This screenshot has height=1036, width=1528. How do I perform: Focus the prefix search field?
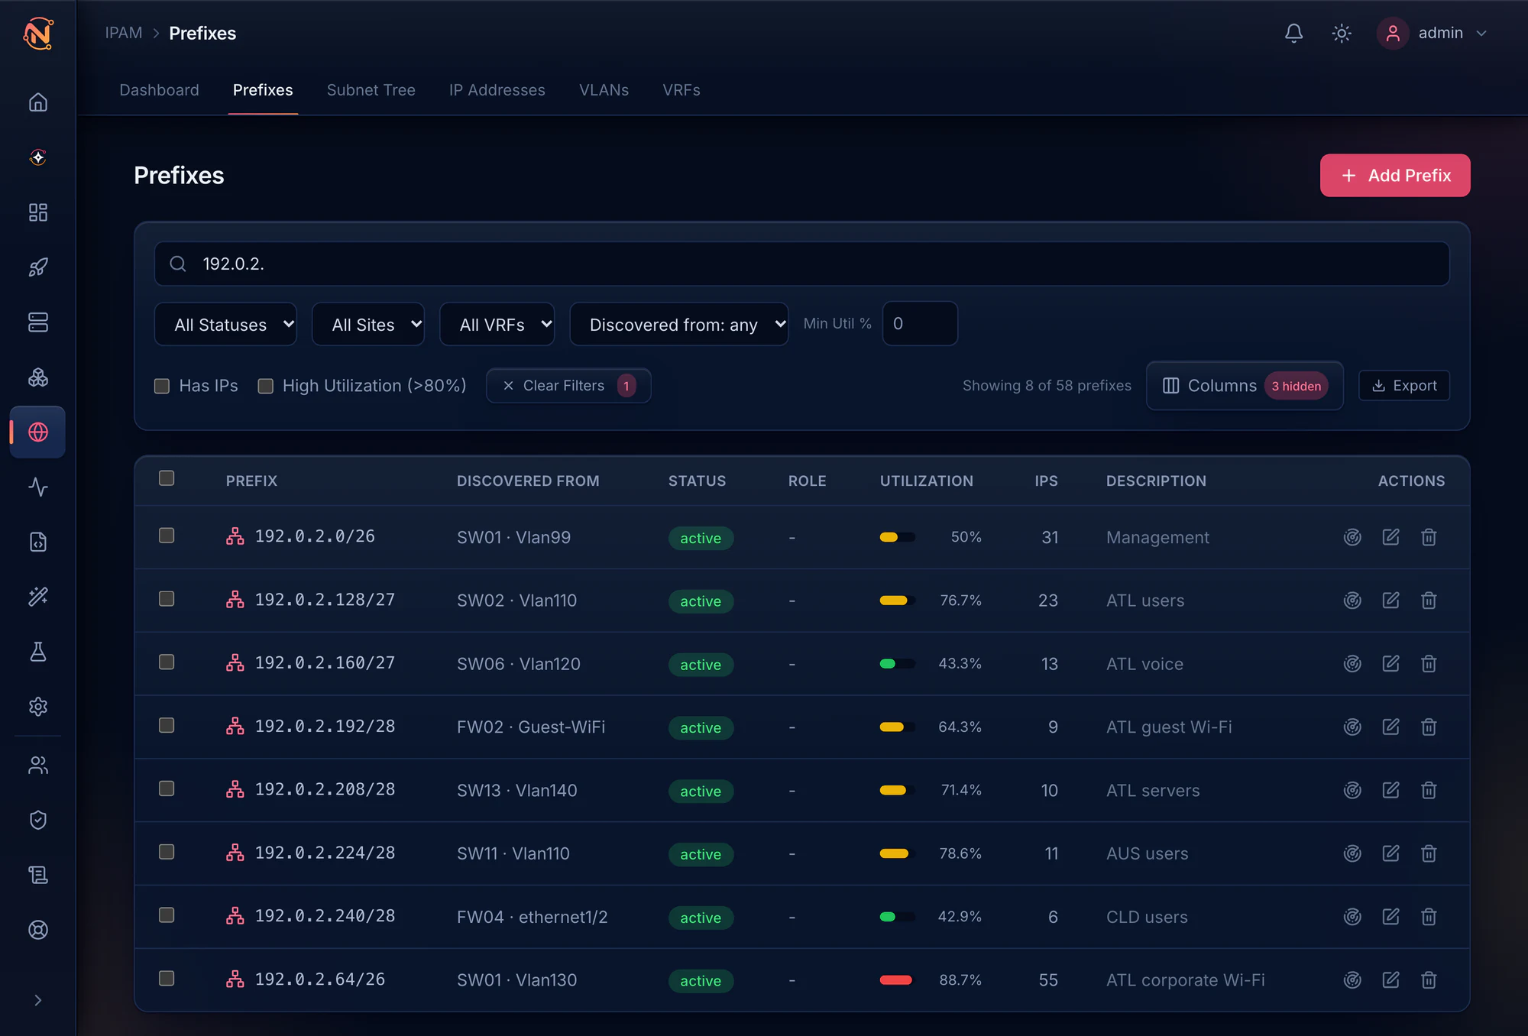coord(802,264)
